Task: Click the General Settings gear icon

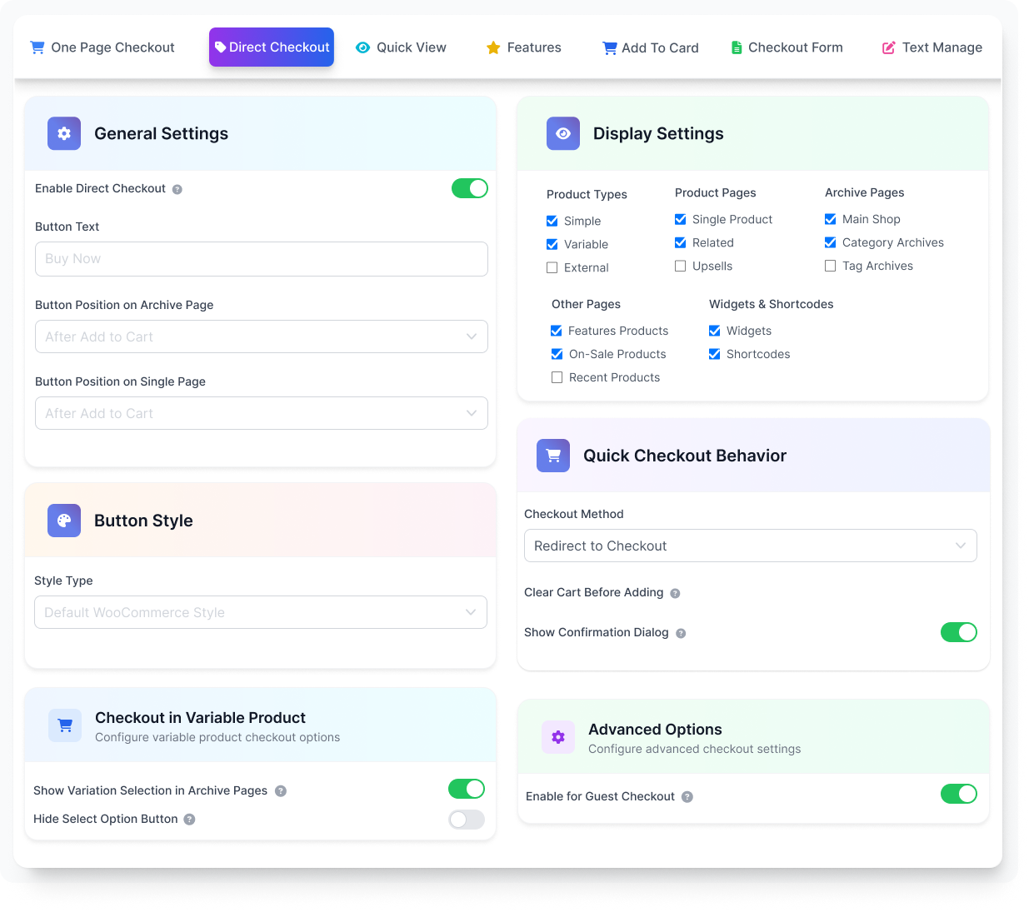Action: (x=64, y=133)
